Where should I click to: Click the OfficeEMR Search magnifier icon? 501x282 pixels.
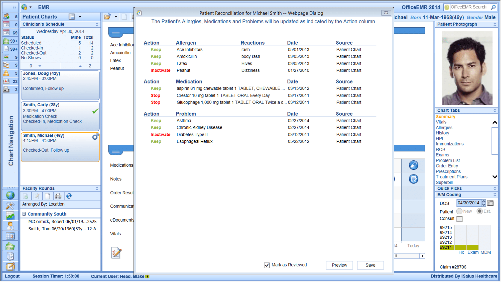point(493,7)
